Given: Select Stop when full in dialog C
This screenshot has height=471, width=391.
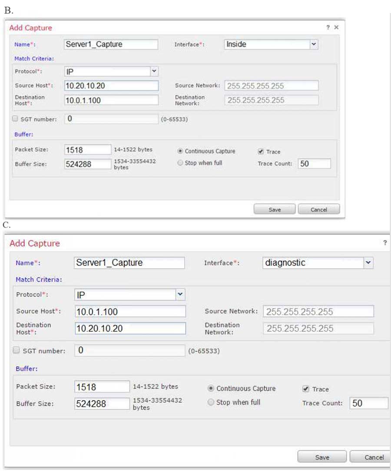Looking at the screenshot, I should 211,402.
